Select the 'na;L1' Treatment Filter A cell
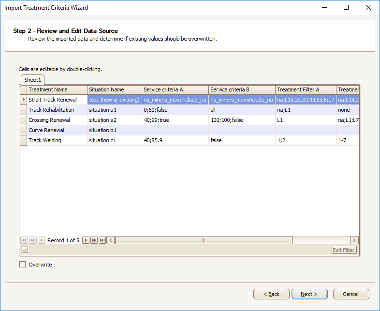 click(306, 110)
